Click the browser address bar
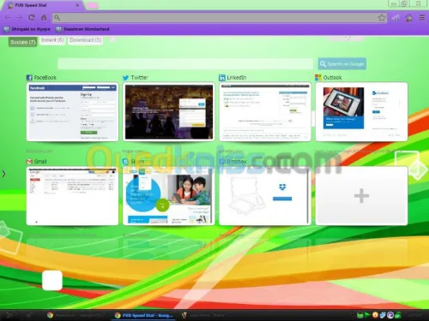This screenshot has height=321, width=429. pyautogui.click(x=217, y=18)
